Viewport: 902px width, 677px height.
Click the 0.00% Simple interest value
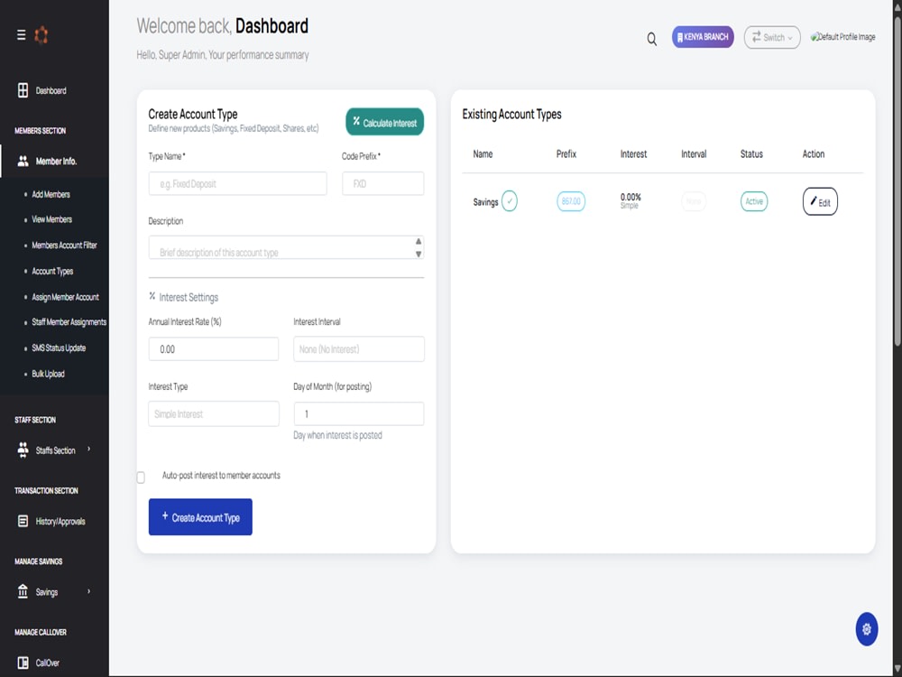click(630, 200)
